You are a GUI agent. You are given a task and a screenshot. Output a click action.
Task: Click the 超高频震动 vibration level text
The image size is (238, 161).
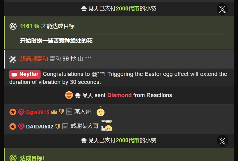coord(34,59)
